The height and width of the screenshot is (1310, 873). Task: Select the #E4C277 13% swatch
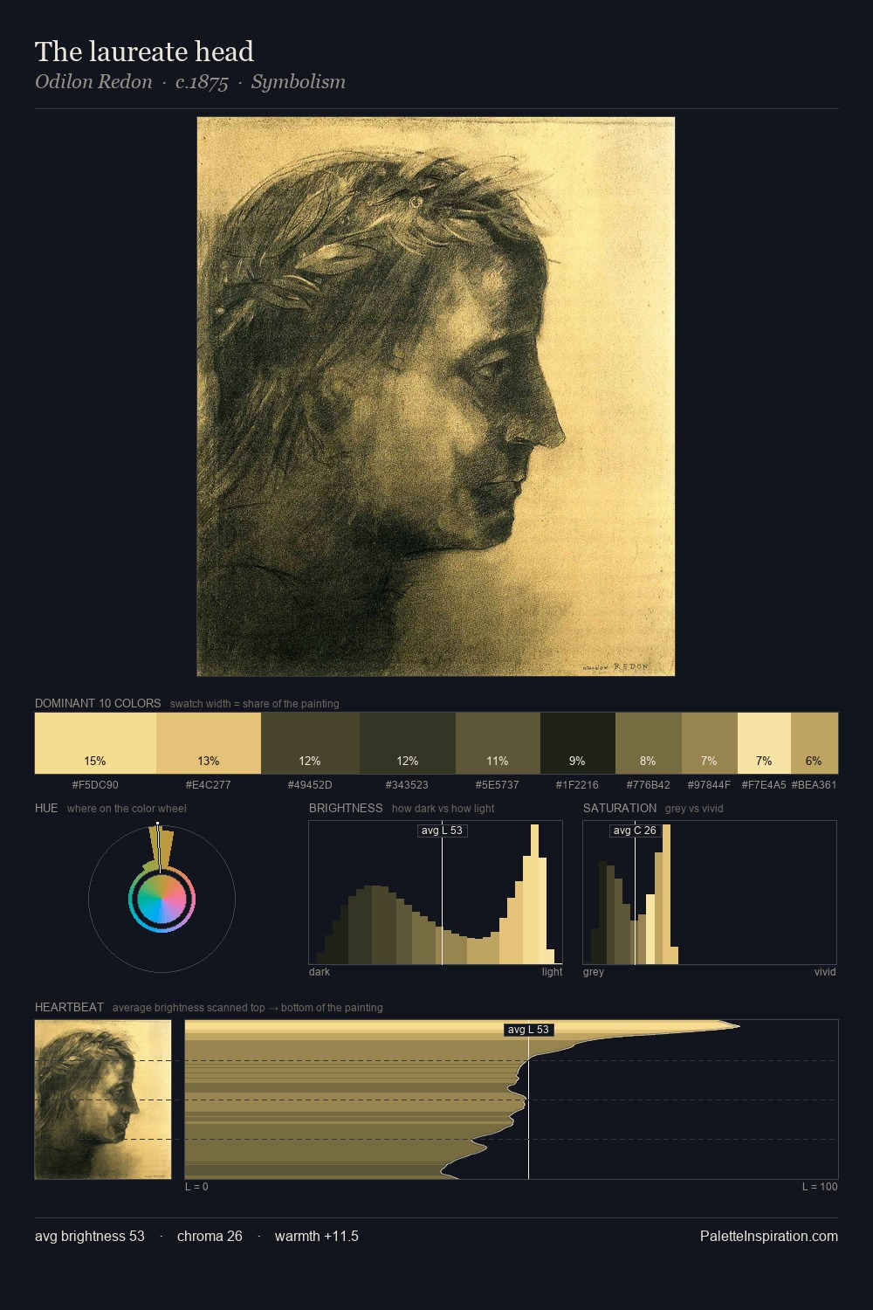click(209, 743)
